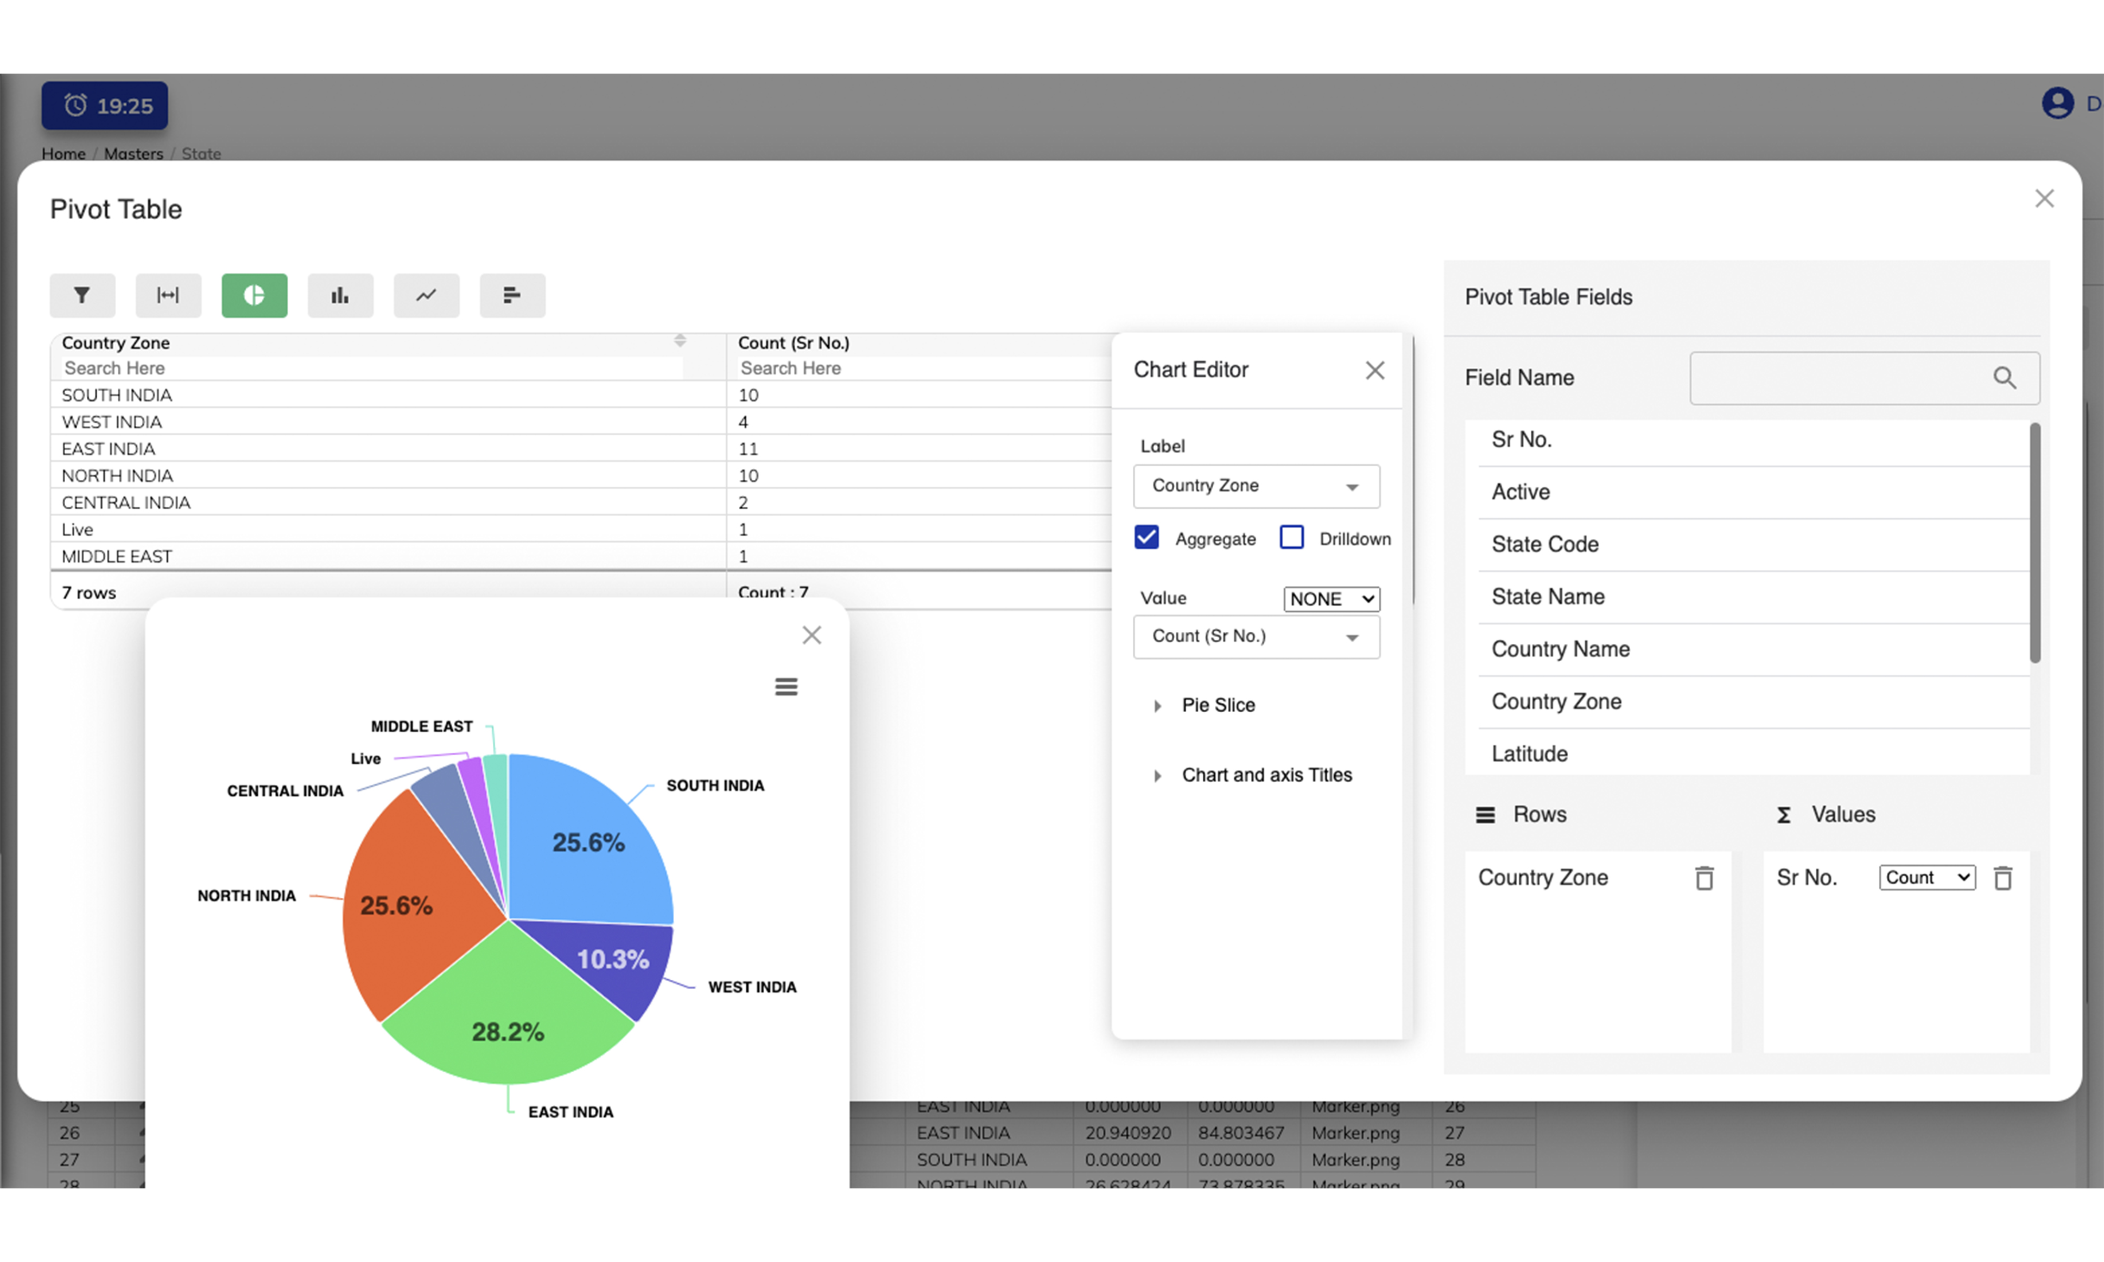Click the user profile avatar icon
This screenshot has width=2104, height=1262.
[x=2057, y=104]
